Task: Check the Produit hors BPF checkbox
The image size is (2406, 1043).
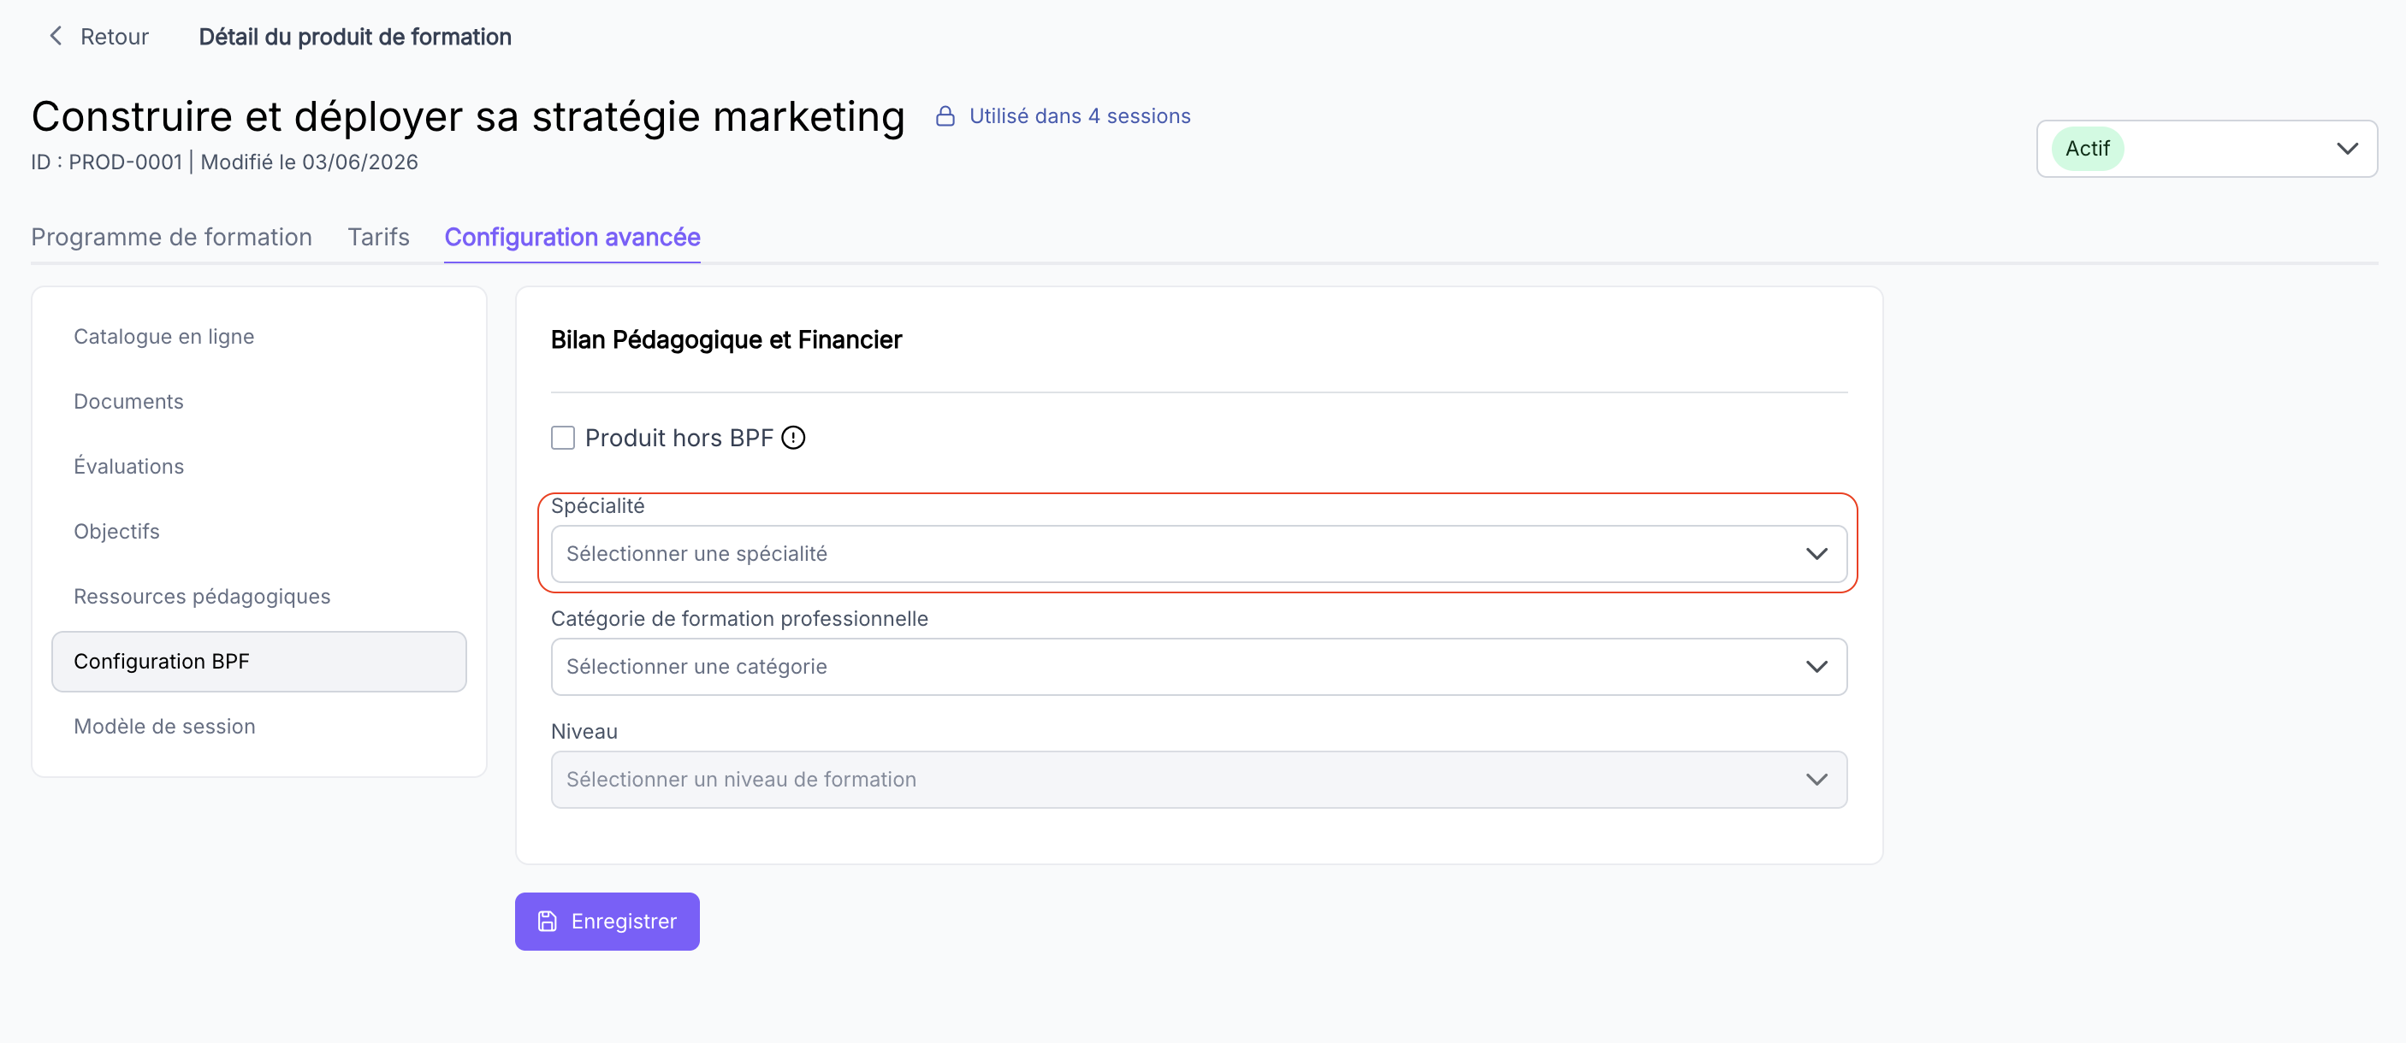Action: tap(563, 438)
